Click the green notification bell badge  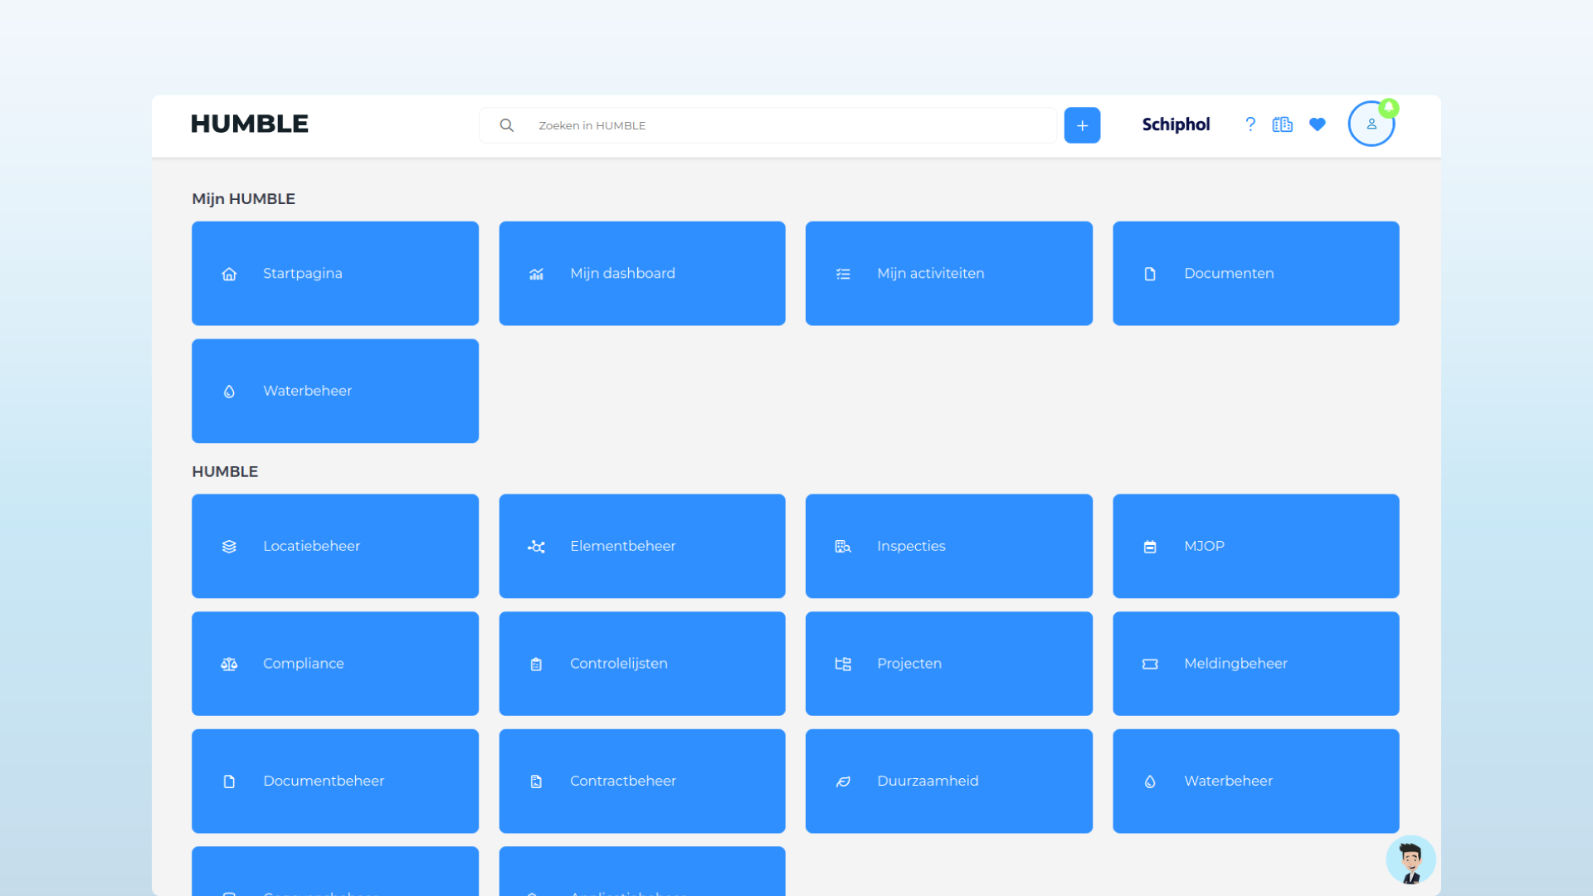1389,108
